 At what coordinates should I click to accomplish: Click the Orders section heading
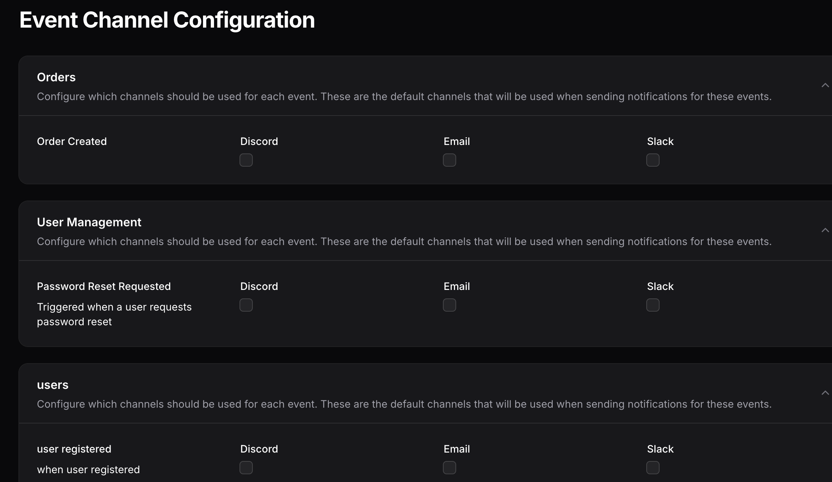pos(56,77)
